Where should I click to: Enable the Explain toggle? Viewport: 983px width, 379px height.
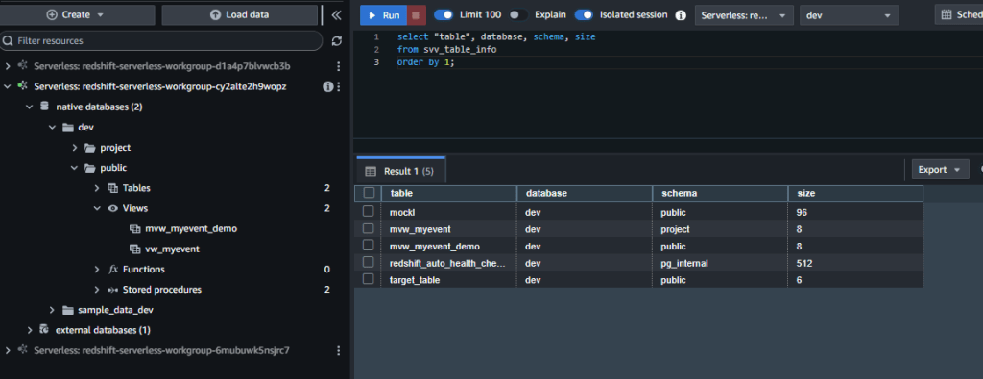pyautogui.click(x=518, y=14)
